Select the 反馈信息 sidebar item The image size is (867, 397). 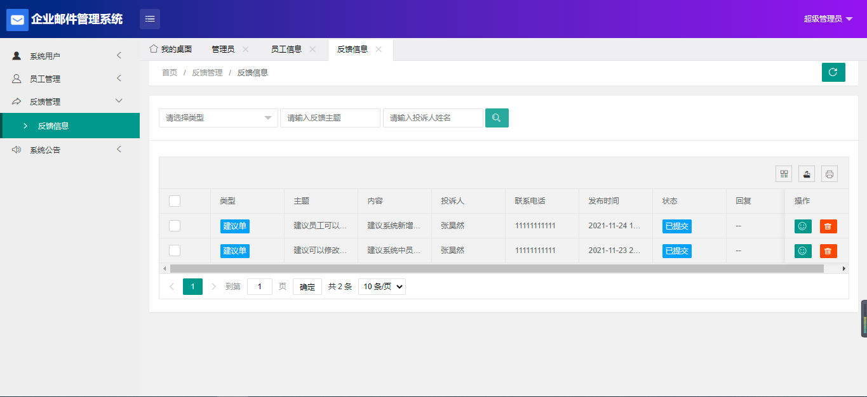coord(70,126)
